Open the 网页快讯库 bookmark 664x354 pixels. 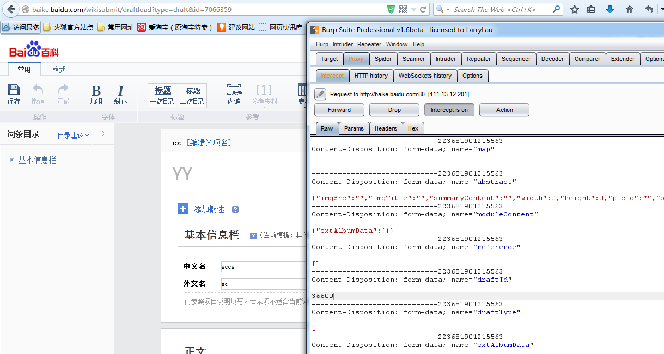pyautogui.click(x=281, y=27)
